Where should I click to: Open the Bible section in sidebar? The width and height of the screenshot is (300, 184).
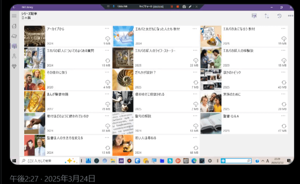14,36
